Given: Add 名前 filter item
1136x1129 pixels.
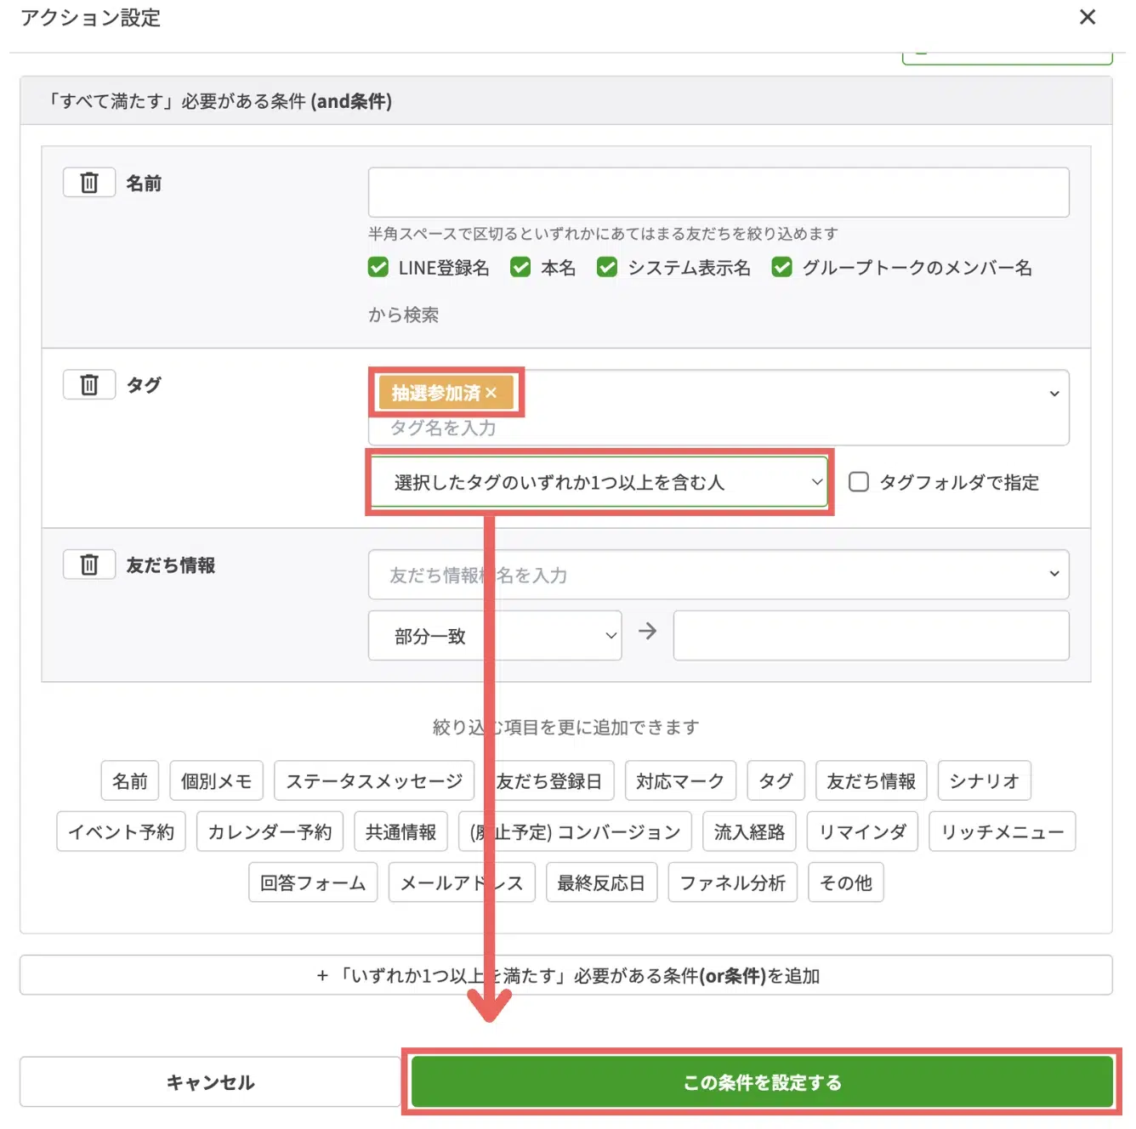Looking at the screenshot, I should 130,780.
